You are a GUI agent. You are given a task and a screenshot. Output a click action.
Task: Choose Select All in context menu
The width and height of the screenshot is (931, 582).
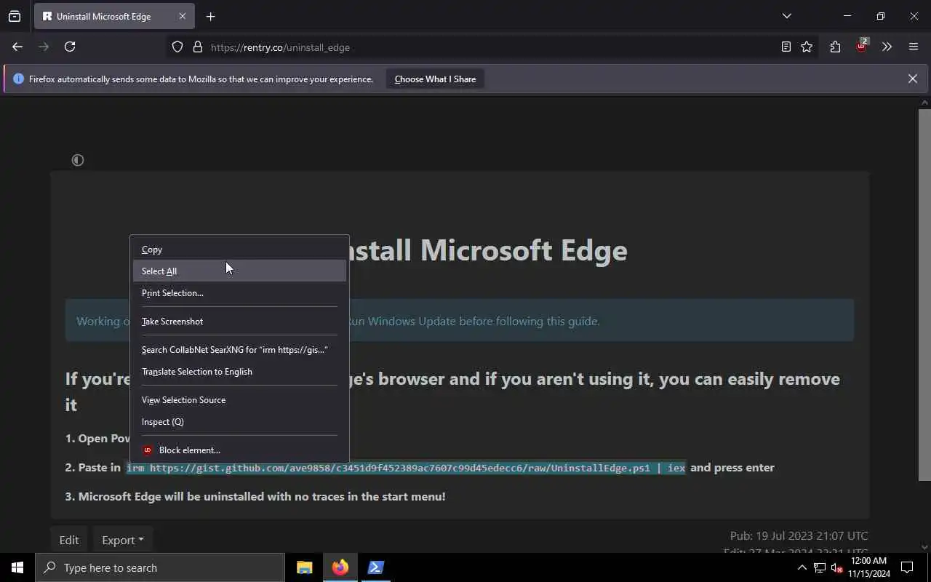[x=239, y=271]
